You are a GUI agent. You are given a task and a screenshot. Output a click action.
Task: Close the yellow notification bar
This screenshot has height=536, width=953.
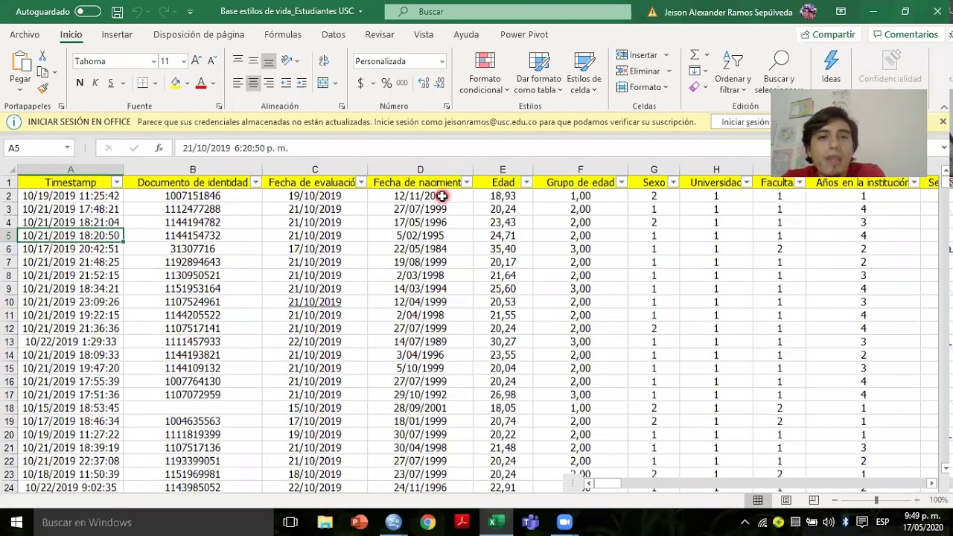[x=943, y=121]
